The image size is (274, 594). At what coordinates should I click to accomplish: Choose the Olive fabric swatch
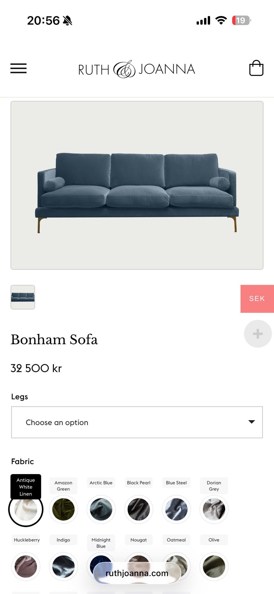click(214, 567)
